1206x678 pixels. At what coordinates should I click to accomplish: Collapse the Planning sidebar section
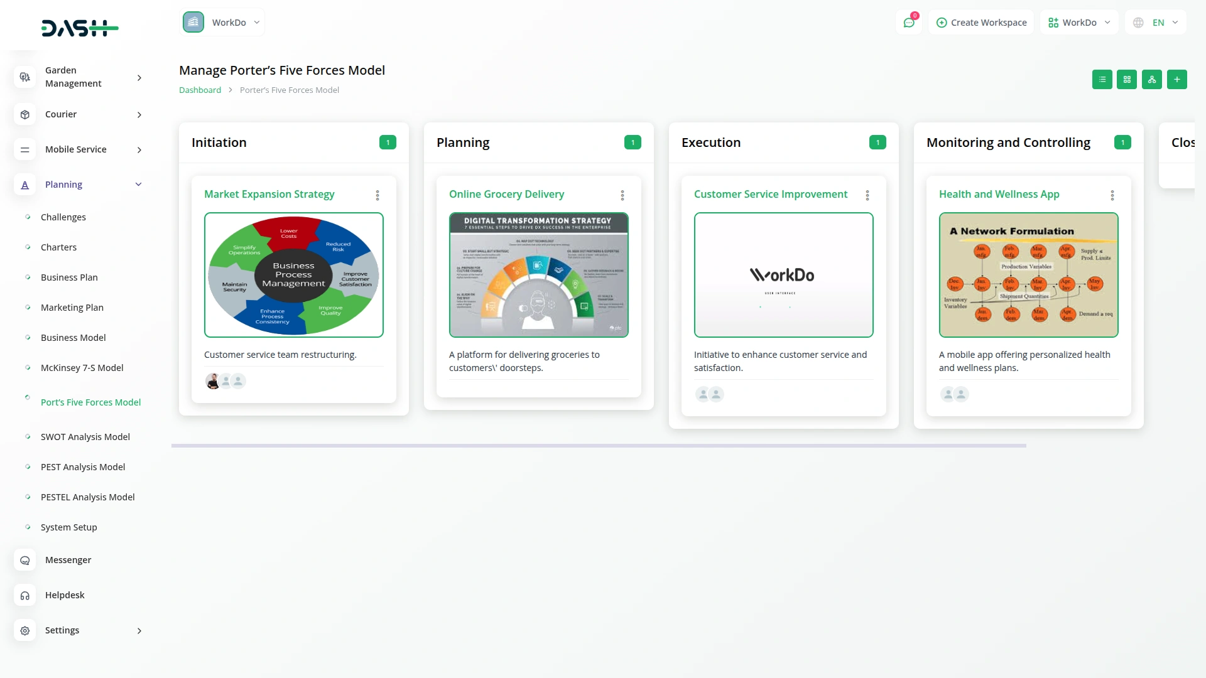tap(139, 185)
